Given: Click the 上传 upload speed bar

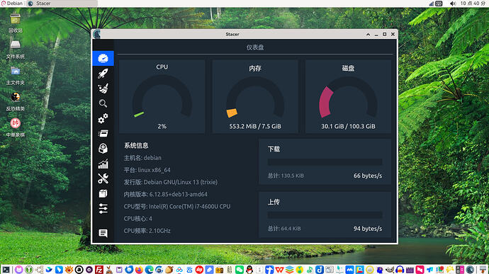Looking at the screenshot, I should 325,215.
